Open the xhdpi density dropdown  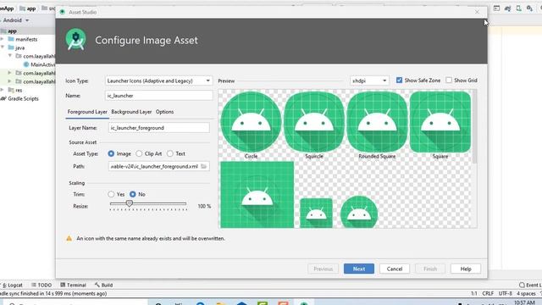coord(369,80)
